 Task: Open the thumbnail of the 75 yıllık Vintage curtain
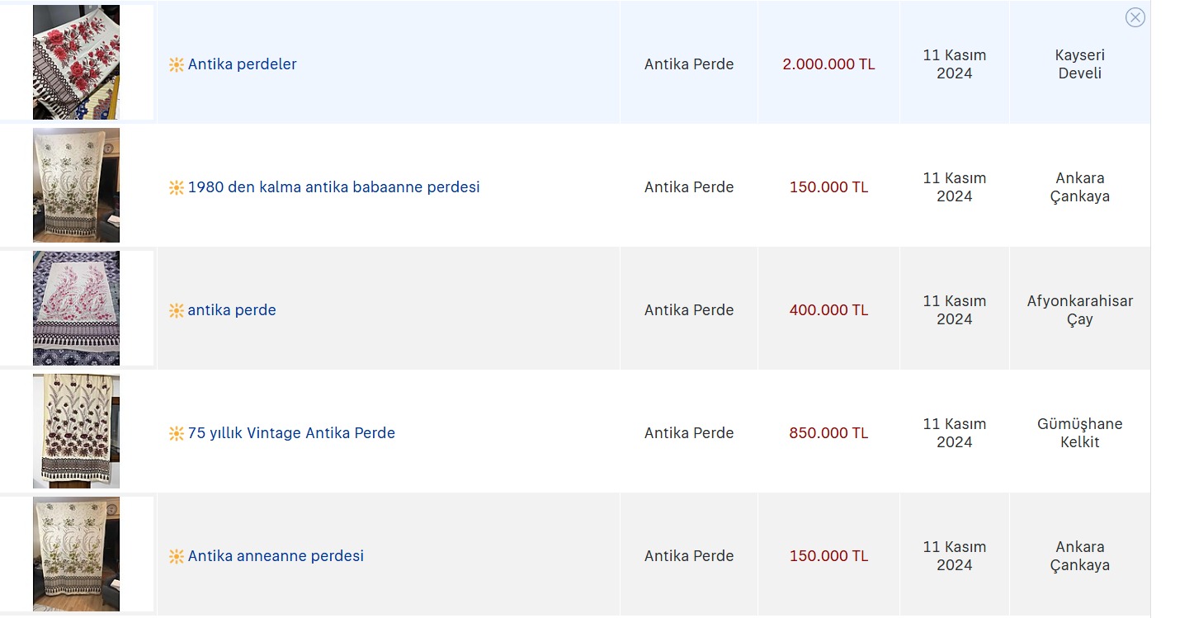click(76, 432)
